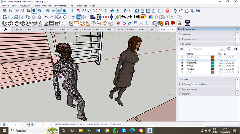Open the Model Info icon
Image resolution: width=240 pixels, height=134 pixels.
click(x=65, y=17)
